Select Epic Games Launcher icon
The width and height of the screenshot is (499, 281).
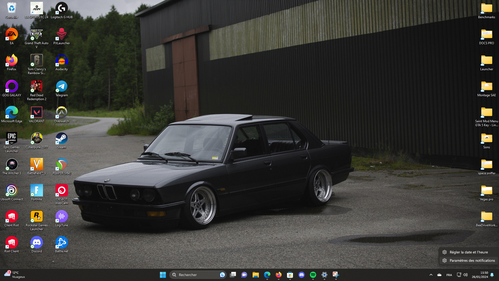coord(12,142)
